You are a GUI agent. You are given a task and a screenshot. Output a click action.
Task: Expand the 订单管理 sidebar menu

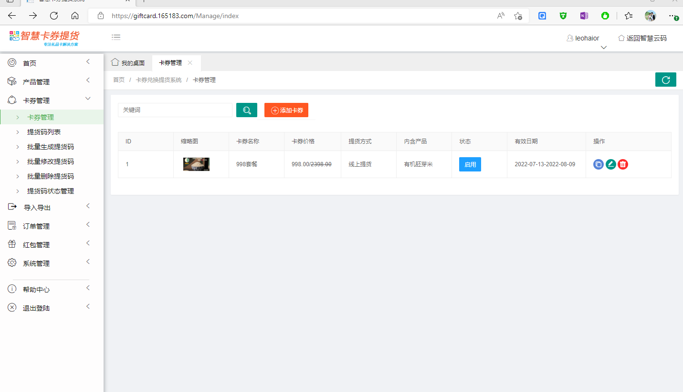pos(36,226)
